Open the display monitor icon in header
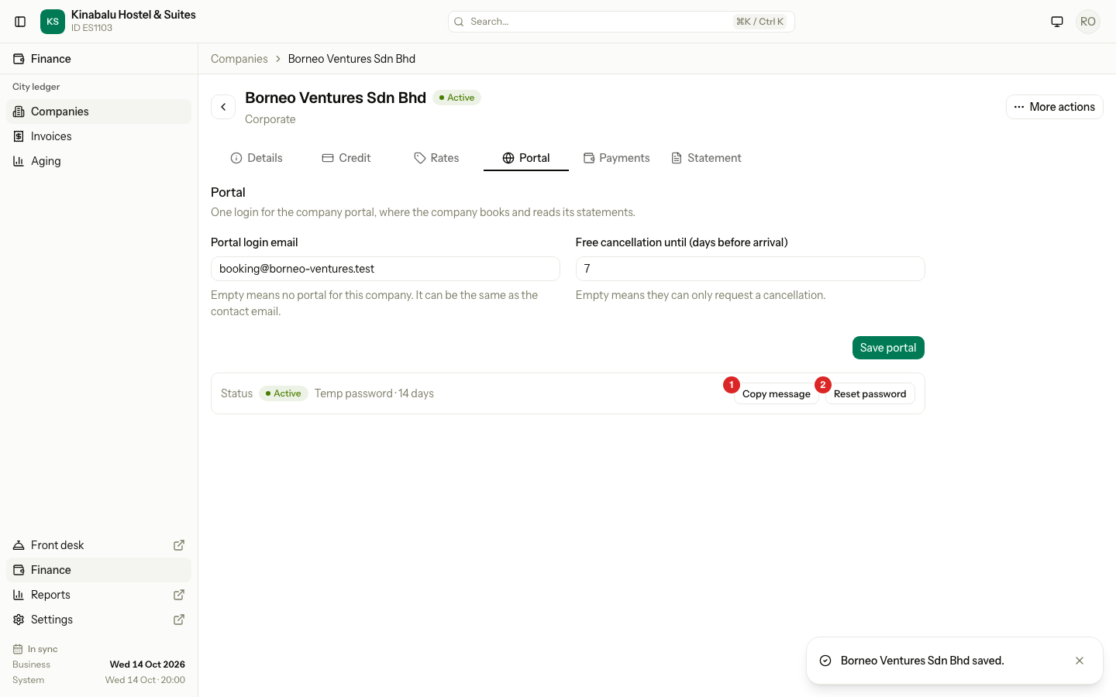1116x697 pixels. 1057,22
